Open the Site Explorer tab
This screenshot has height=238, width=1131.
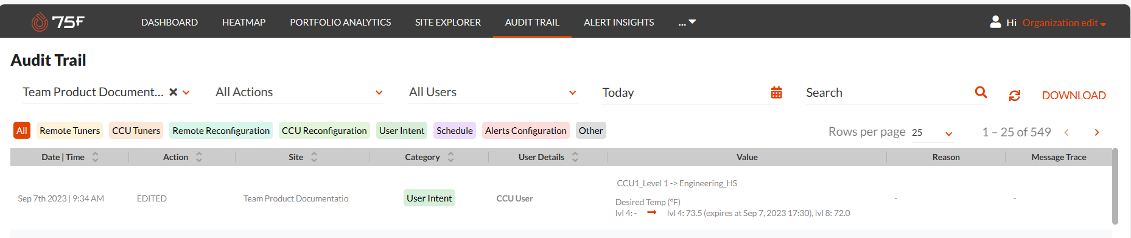pos(448,22)
